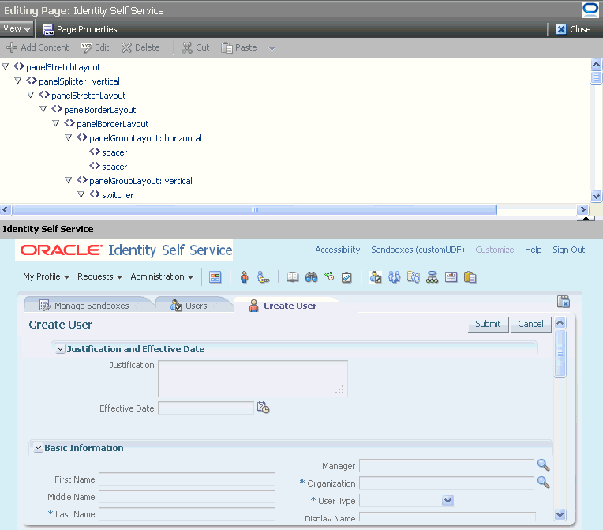The height and width of the screenshot is (530, 603).
Task: Open the Administration menu
Action: coord(162,276)
